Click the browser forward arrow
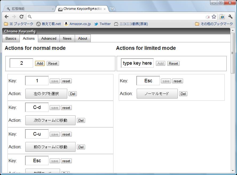The width and height of the screenshot is (237, 175). click(14, 17)
